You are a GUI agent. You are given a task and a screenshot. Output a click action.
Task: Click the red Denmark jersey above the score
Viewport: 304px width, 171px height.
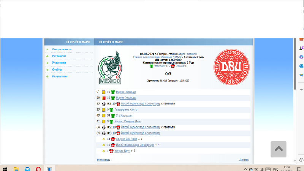click(173, 66)
